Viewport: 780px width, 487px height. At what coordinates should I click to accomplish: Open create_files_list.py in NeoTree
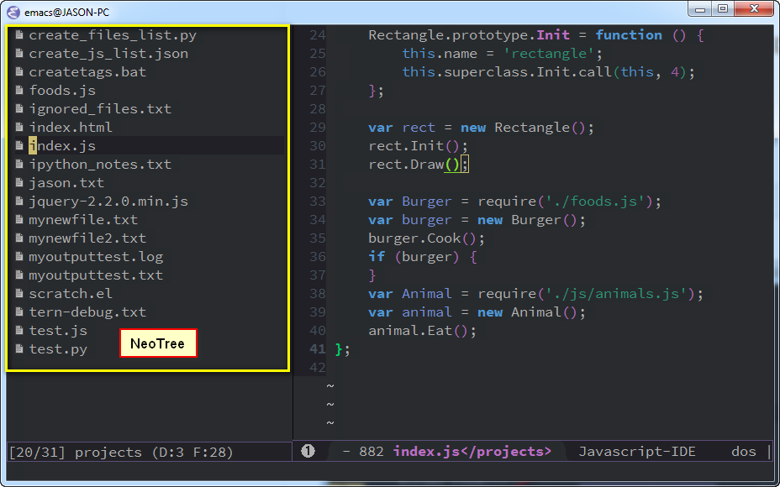point(113,35)
